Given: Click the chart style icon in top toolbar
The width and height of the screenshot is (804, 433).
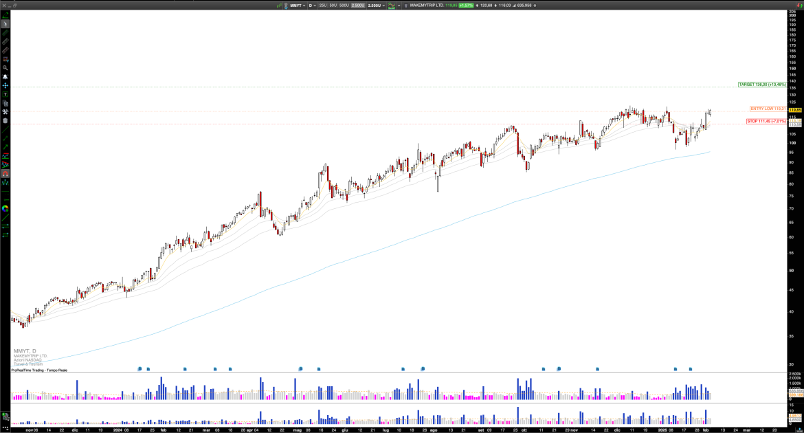Looking at the screenshot, I should (x=392, y=5).
